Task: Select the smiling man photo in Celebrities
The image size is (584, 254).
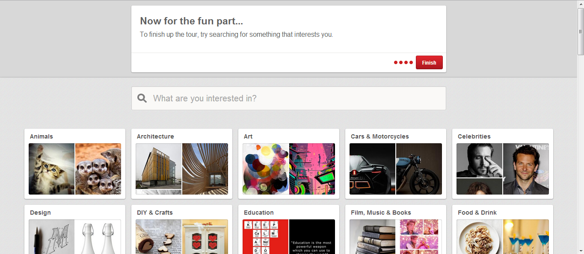Action: tap(526, 169)
